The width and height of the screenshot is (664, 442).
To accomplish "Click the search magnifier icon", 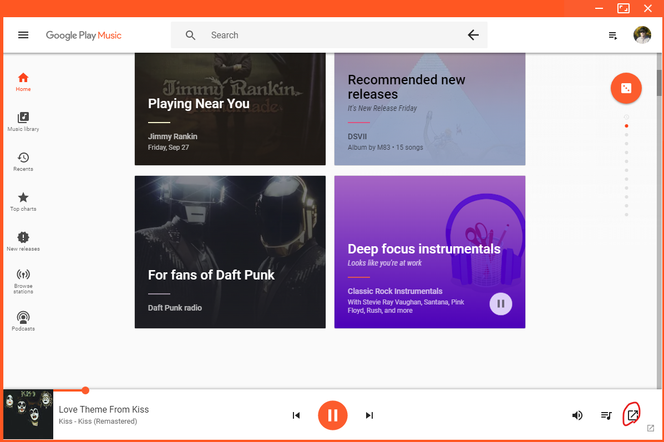I will 191,35.
